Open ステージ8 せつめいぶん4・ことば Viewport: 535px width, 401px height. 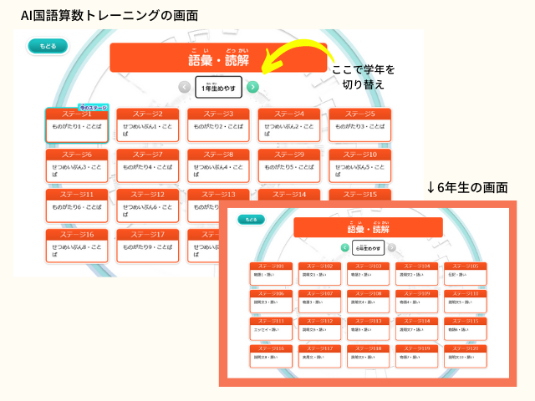click(x=218, y=165)
